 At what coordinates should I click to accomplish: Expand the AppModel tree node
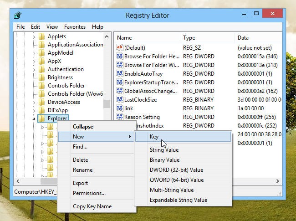[x=34, y=53]
